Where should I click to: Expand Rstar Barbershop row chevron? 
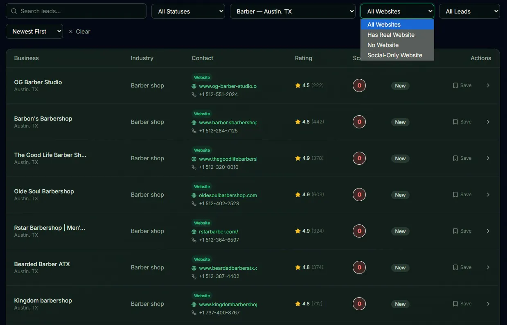point(488,231)
